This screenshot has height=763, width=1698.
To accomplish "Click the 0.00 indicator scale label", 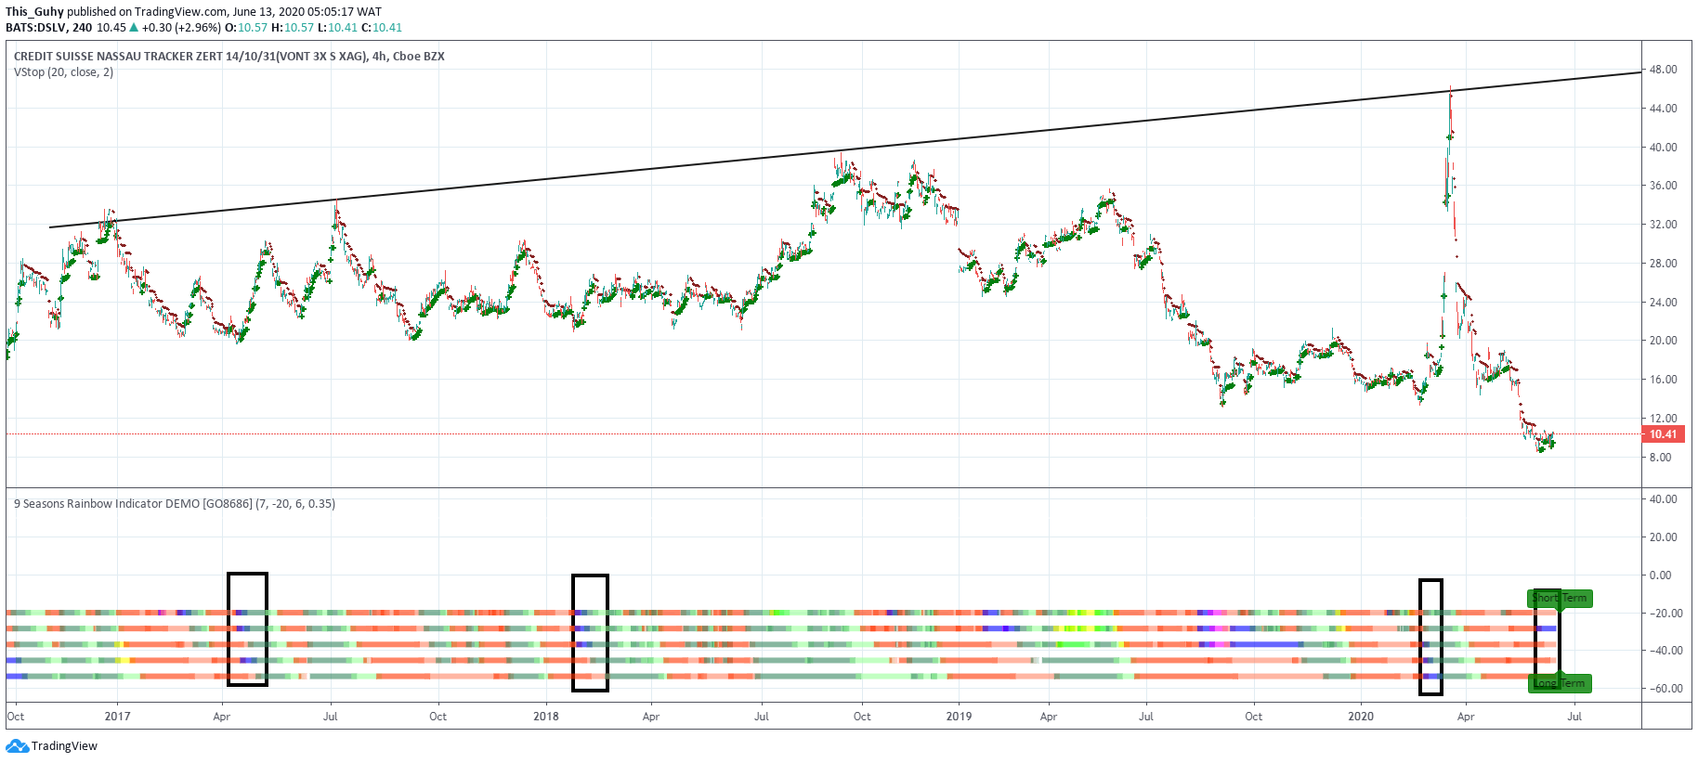I will click(1660, 575).
